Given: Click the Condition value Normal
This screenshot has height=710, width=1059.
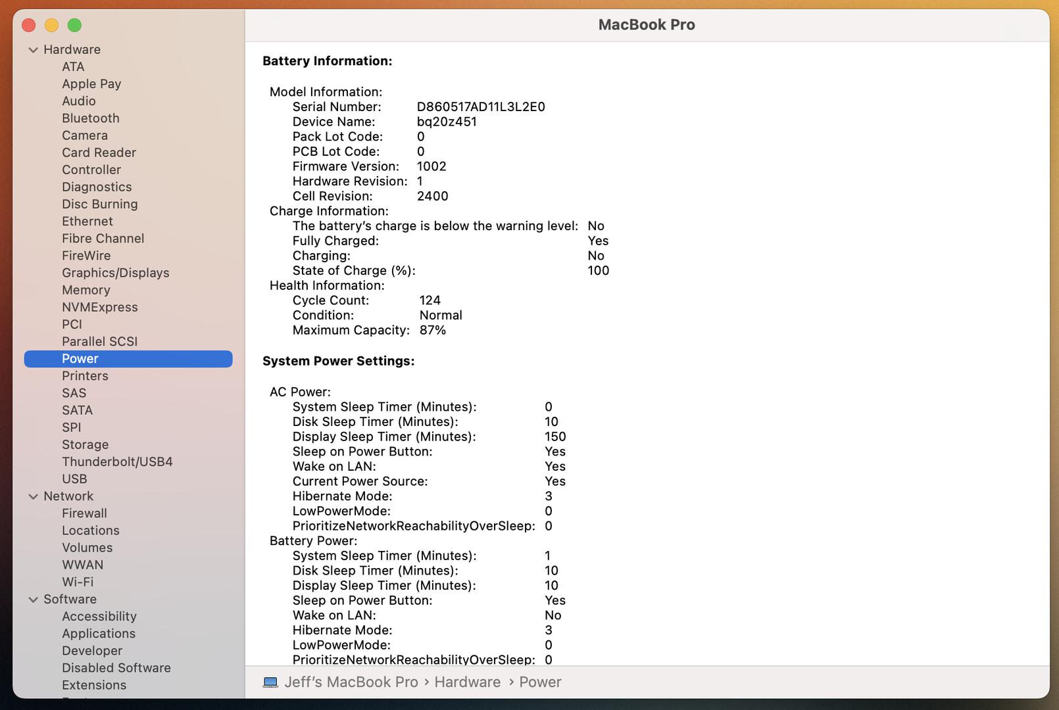Looking at the screenshot, I should pyautogui.click(x=441, y=315).
